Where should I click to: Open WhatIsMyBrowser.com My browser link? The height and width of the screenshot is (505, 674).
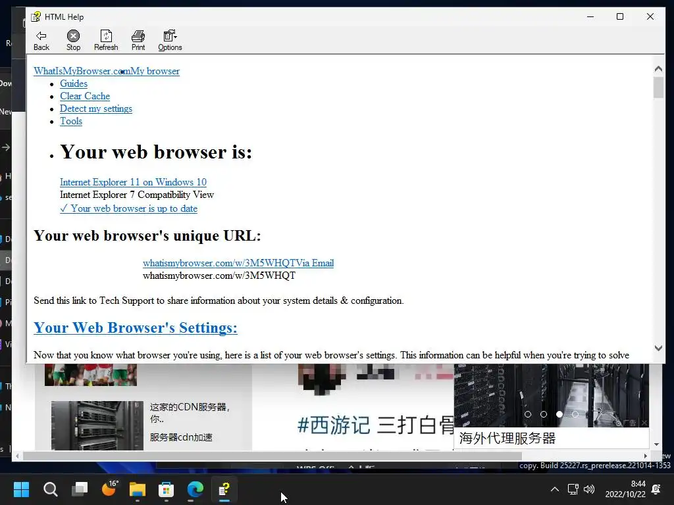pyautogui.click(x=107, y=71)
